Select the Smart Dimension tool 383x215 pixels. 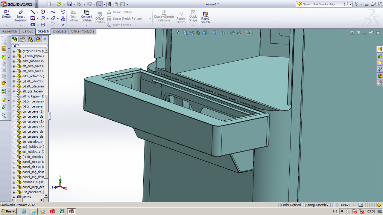coord(20,16)
